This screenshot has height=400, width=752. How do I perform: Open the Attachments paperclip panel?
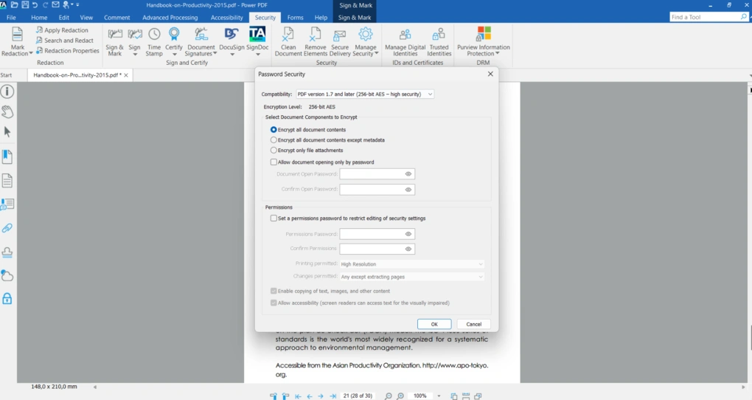coord(7,228)
